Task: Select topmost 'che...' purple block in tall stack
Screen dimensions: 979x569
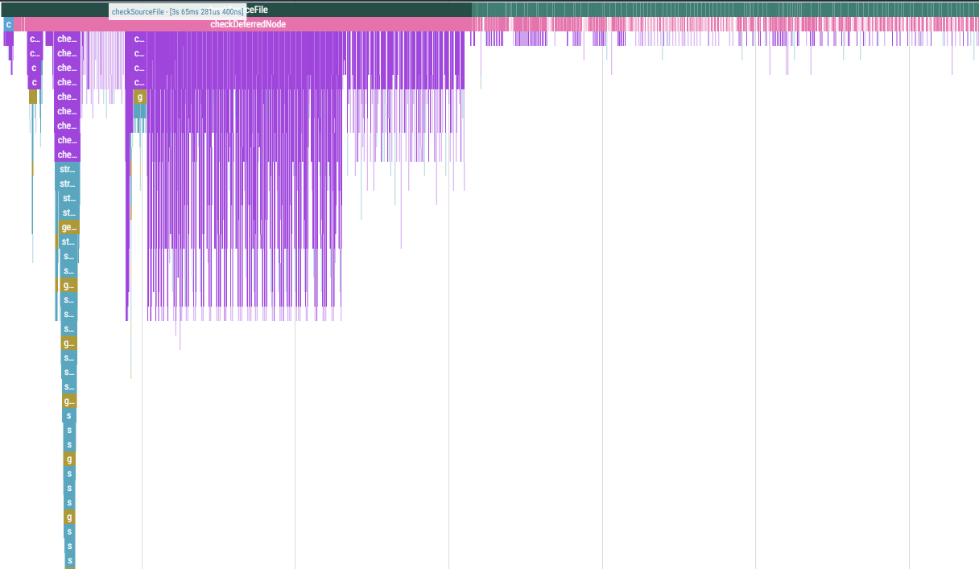Action: point(68,39)
